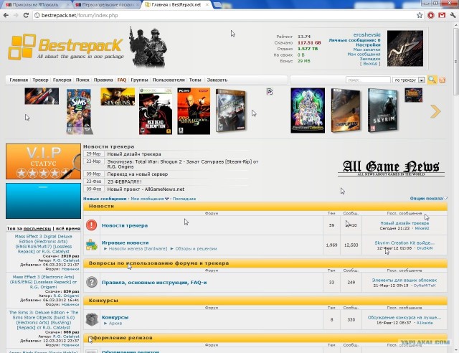Open news item Переезд на новый сервер

[138, 174]
